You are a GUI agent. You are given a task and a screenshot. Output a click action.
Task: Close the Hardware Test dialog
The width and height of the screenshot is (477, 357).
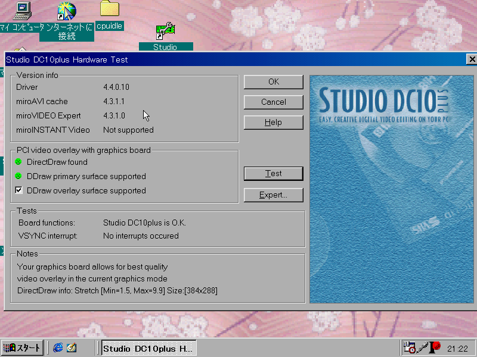472,59
